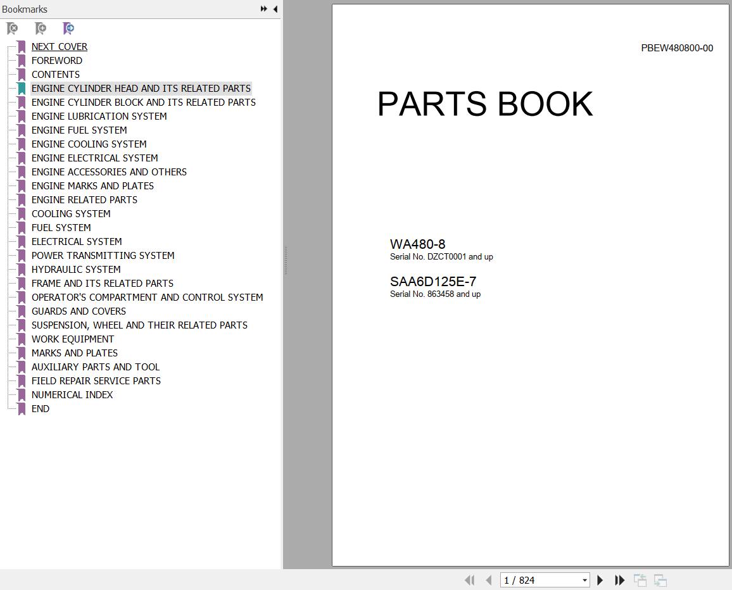Click the bookmark icon beside WORK EQUIPMENT

pos(22,339)
